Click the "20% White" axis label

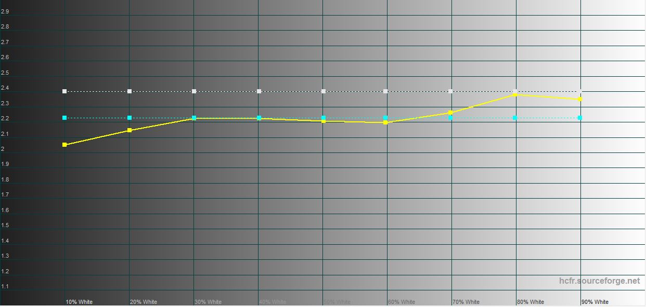point(143,302)
